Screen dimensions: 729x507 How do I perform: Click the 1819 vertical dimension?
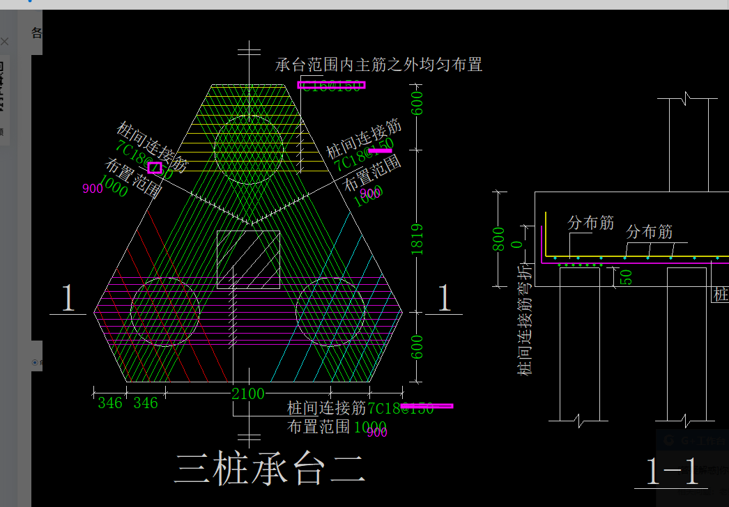coord(417,240)
